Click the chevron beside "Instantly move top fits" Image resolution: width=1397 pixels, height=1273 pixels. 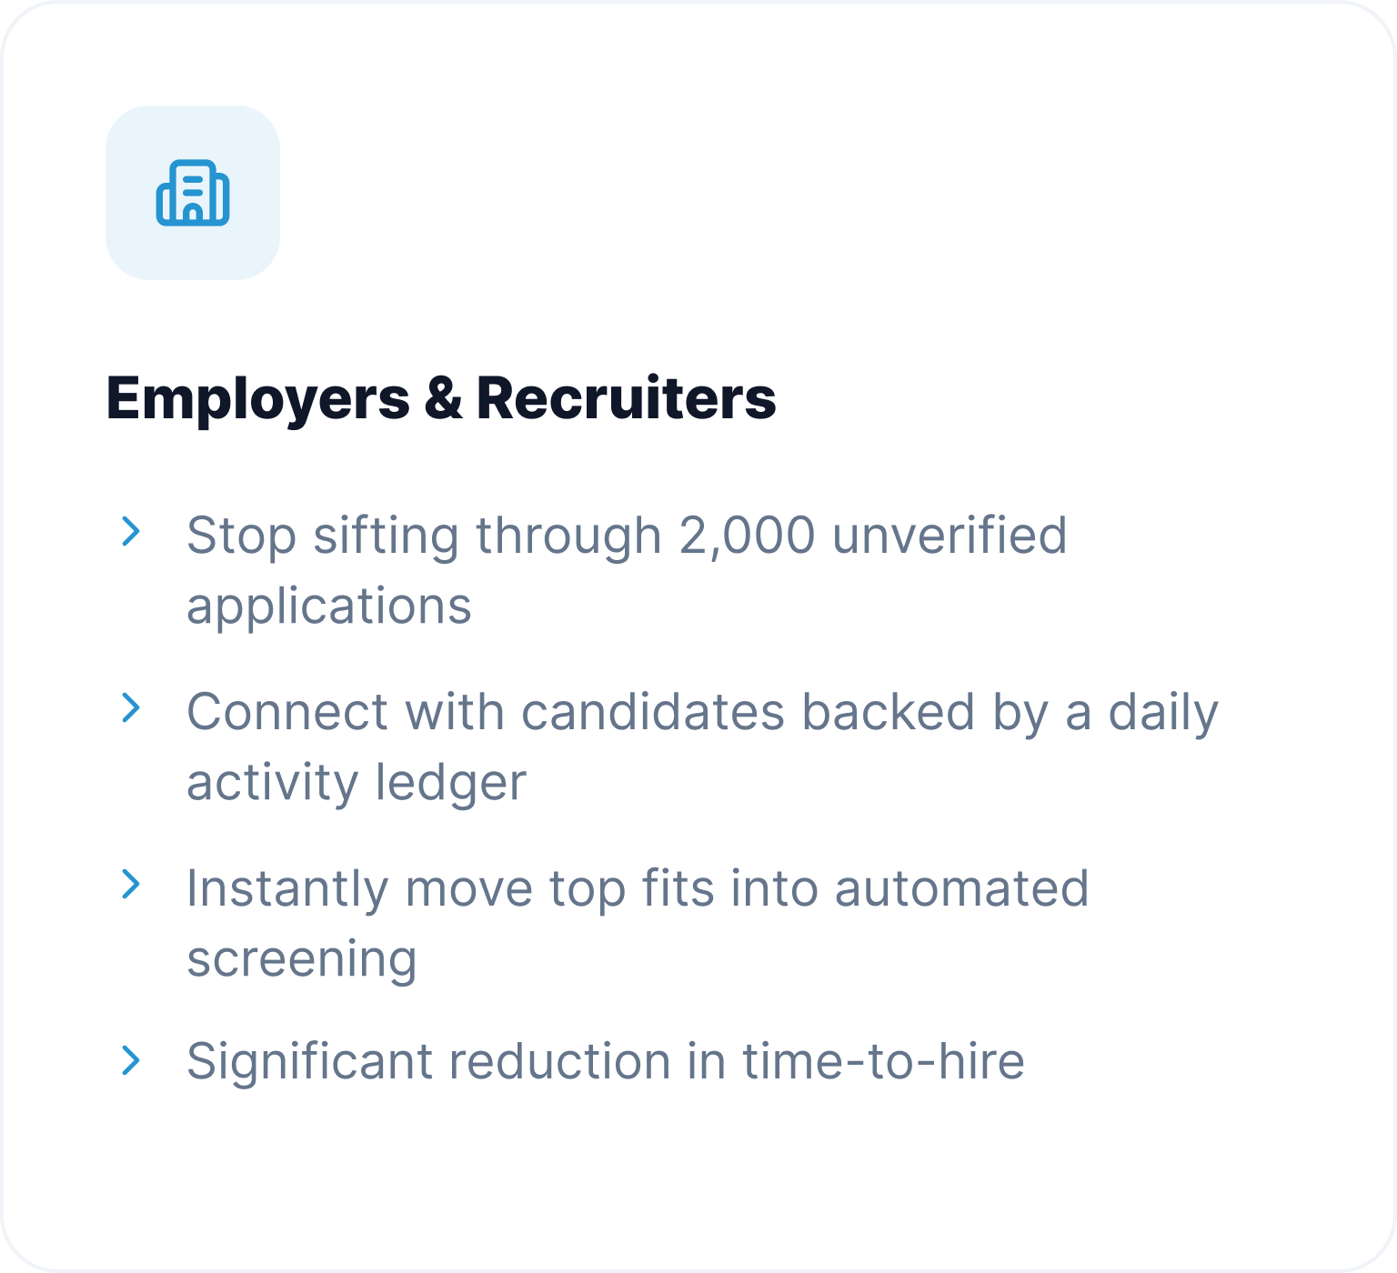131,884
